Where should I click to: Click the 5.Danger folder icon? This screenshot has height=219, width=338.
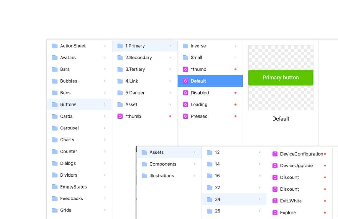point(120,93)
